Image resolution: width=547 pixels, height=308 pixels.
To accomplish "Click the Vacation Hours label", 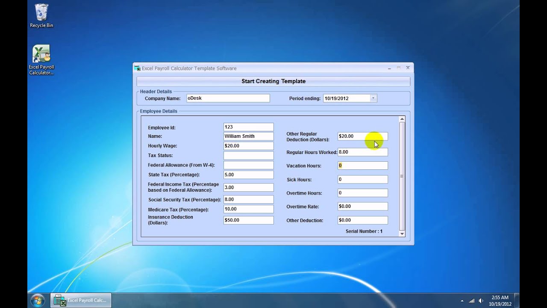I will point(304,166).
